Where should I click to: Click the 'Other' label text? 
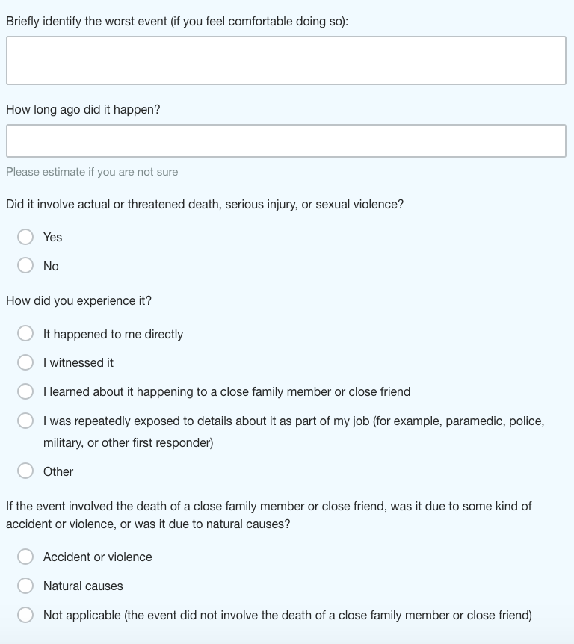(60, 471)
